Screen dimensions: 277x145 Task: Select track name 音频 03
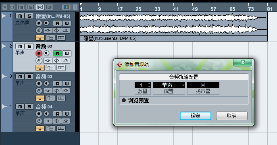click(x=44, y=77)
